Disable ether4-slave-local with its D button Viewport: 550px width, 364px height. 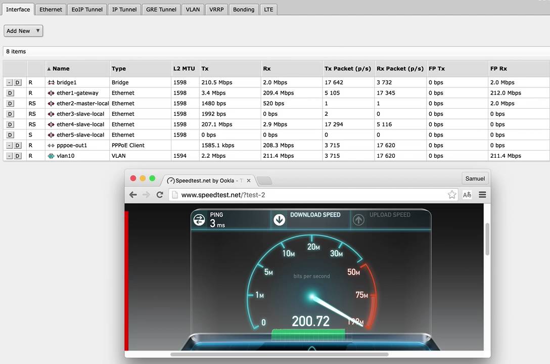click(10, 124)
